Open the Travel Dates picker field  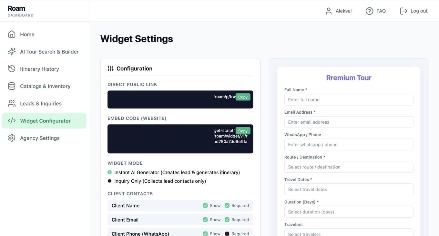349,190
